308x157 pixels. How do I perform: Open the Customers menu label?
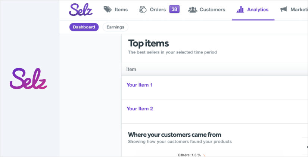coord(212,10)
